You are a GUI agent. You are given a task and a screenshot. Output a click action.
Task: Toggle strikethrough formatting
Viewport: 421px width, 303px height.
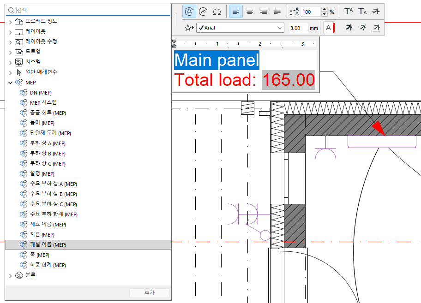(x=376, y=11)
